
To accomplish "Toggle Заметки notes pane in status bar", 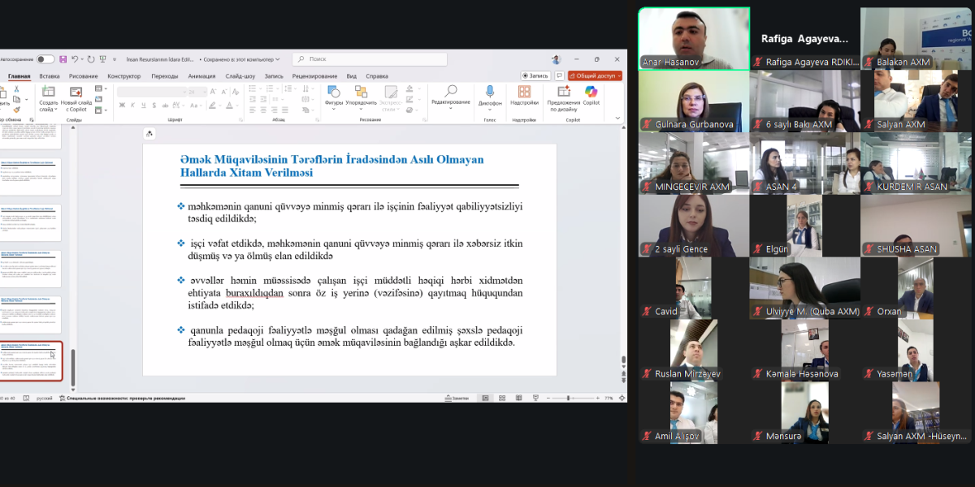I will [458, 398].
